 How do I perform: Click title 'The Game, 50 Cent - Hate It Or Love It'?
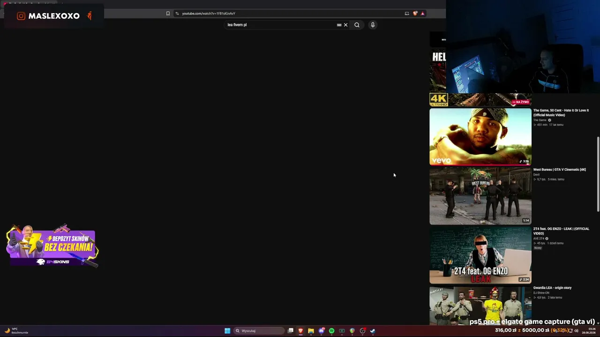pyautogui.click(x=561, y=113)
